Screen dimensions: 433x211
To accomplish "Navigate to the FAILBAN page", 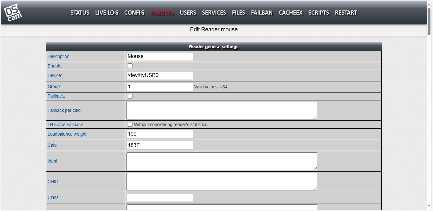I will (x=262, y=13).
